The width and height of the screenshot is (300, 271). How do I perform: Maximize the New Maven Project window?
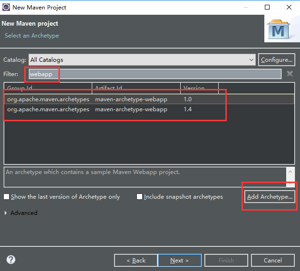pyautogui.click(x=267, y=7)
